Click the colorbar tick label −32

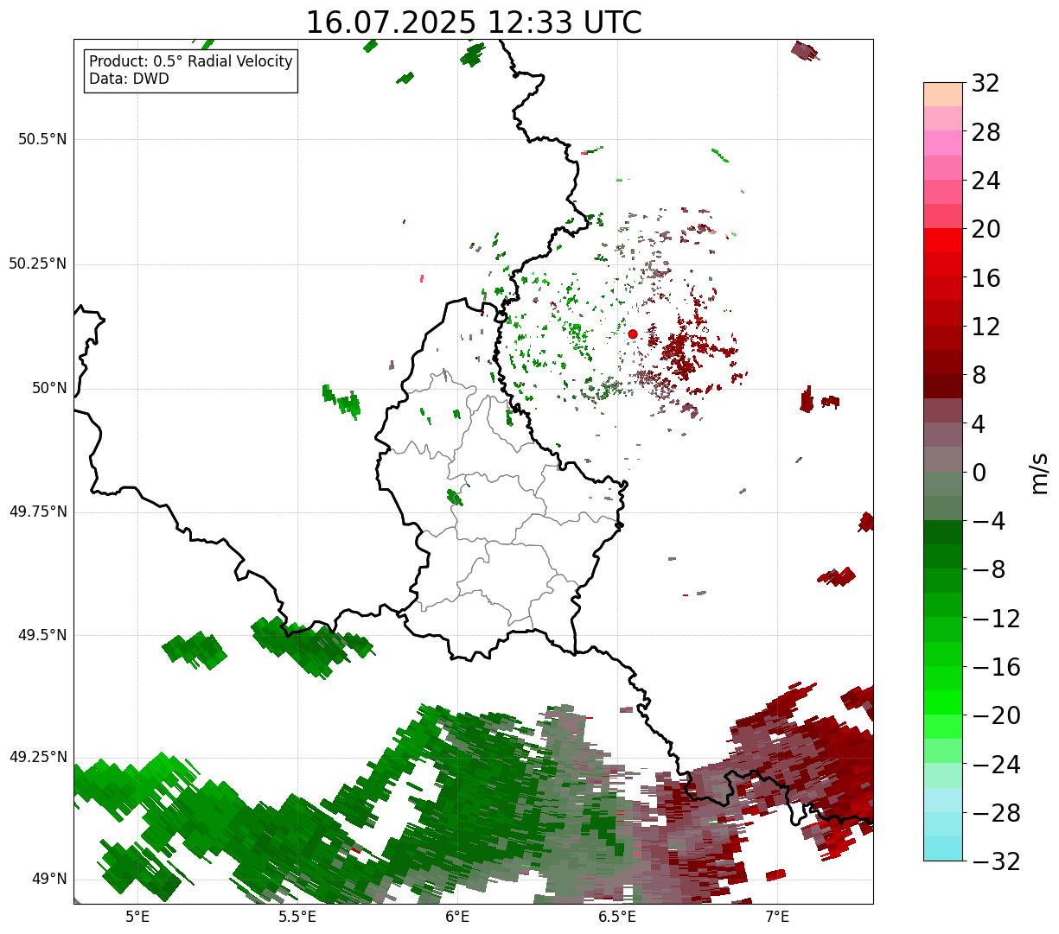996,861
